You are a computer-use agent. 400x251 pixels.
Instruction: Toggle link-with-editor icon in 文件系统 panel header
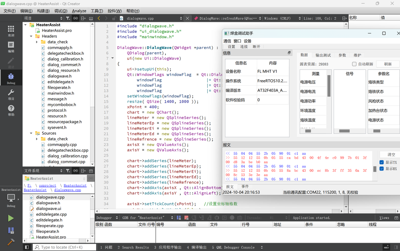76,171
